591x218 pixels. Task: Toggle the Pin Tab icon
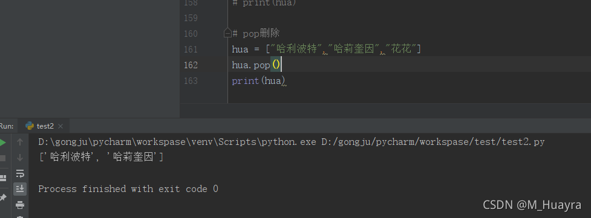(x=2, y=197)
